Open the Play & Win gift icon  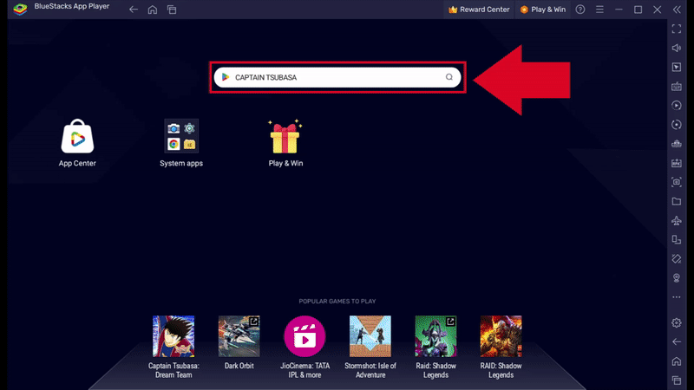pos(285,136)
